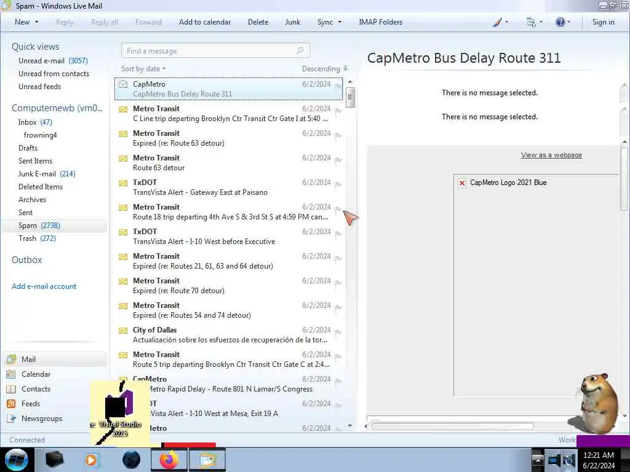
Task: Open IMAP Folders
Action: pos(380,22)
